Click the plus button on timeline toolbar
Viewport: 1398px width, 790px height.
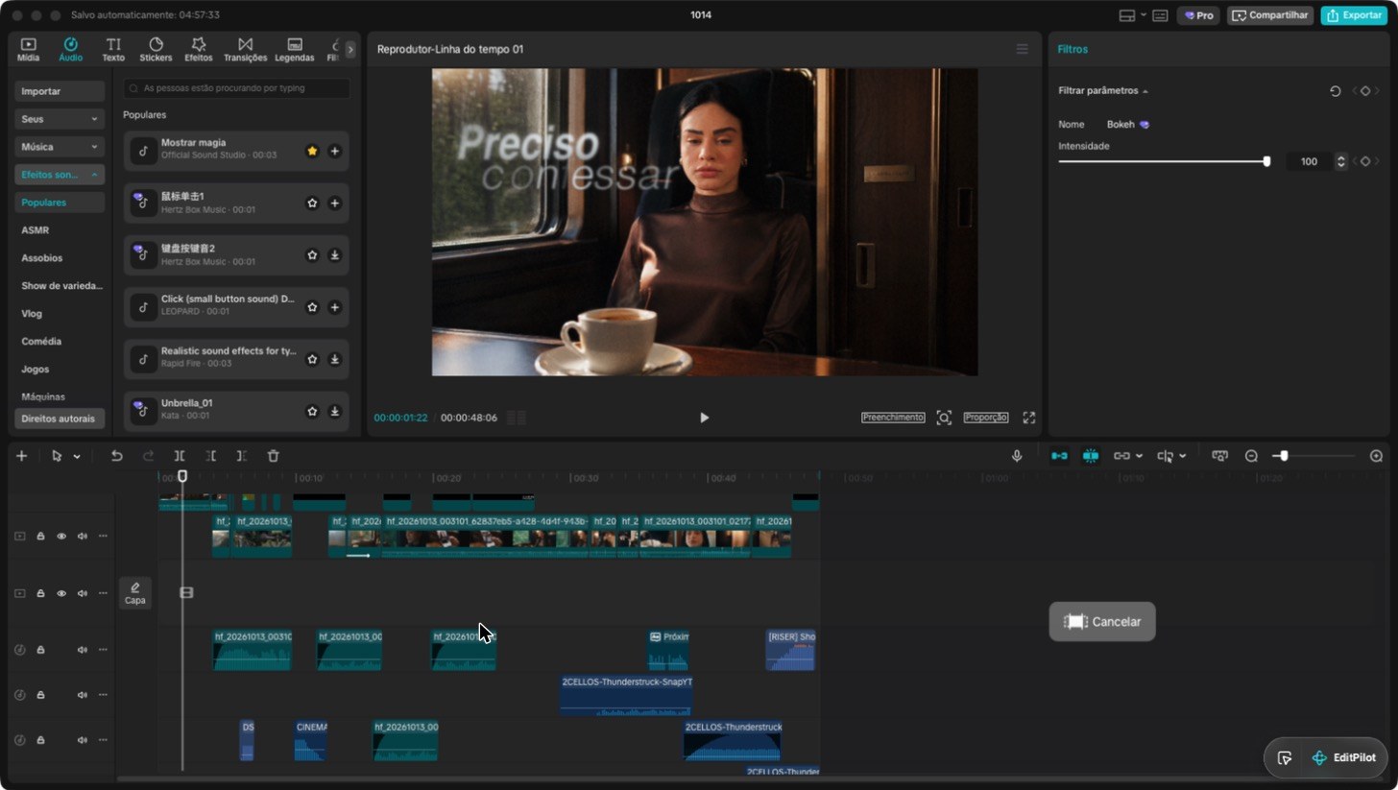click(x=21, y=456)
